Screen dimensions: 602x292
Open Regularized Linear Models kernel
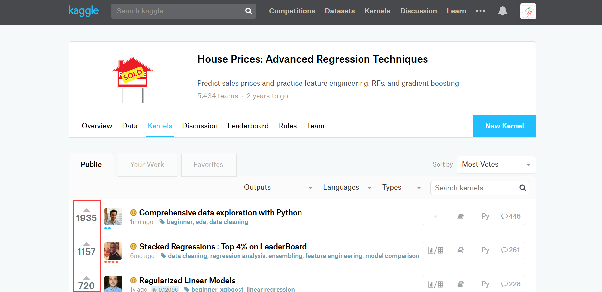[x=187, y=280]
